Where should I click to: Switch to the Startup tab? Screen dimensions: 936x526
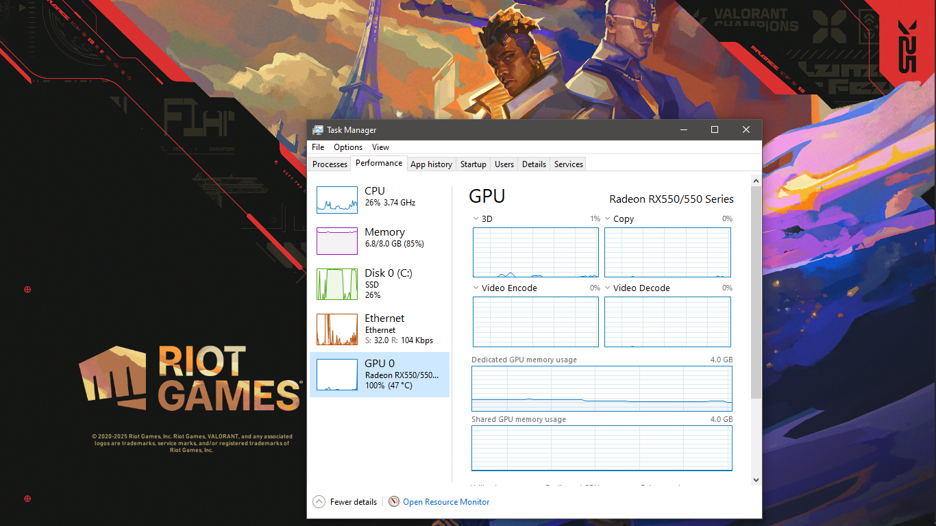click(x=473, y=164)
